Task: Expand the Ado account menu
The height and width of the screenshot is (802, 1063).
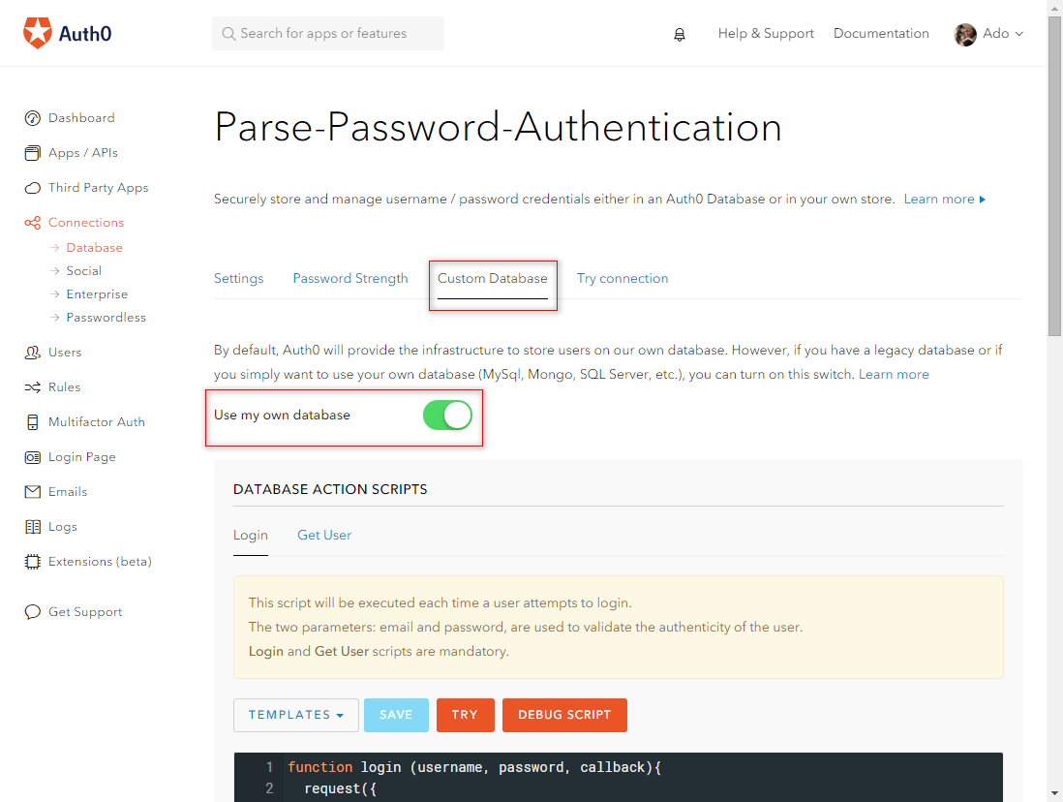Action: pyautogui.click(x=988, y=34)
